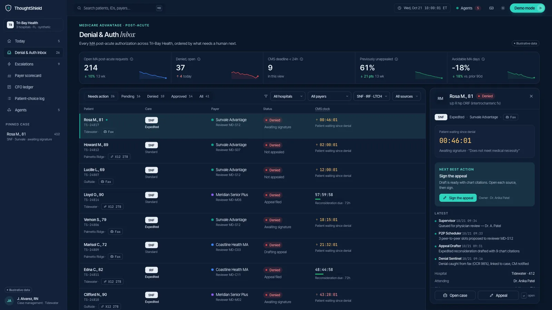Viewport: 552px width, 310px height.
Task: Click the Open case button
Action: (x=455, y=296)
